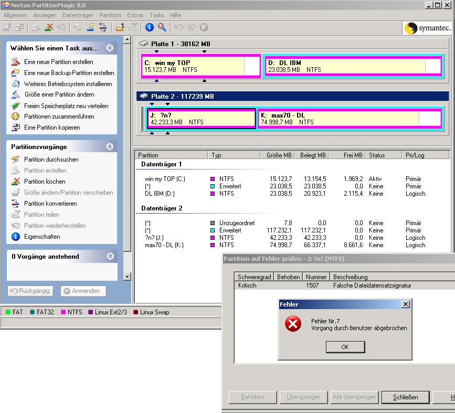Select the Unzugeordnet partition row
Screen dimensions: 455x413
click(x=292, y=223)
